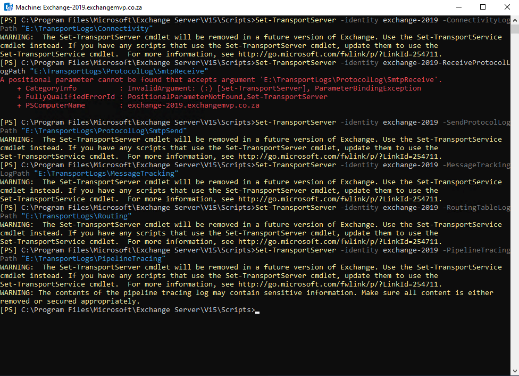Click the '-RoutingTableLog' parameter text

(x=476, y=208)
